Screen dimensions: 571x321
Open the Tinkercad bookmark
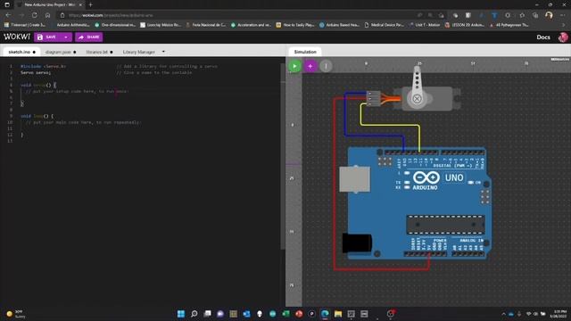click(25, 25)
